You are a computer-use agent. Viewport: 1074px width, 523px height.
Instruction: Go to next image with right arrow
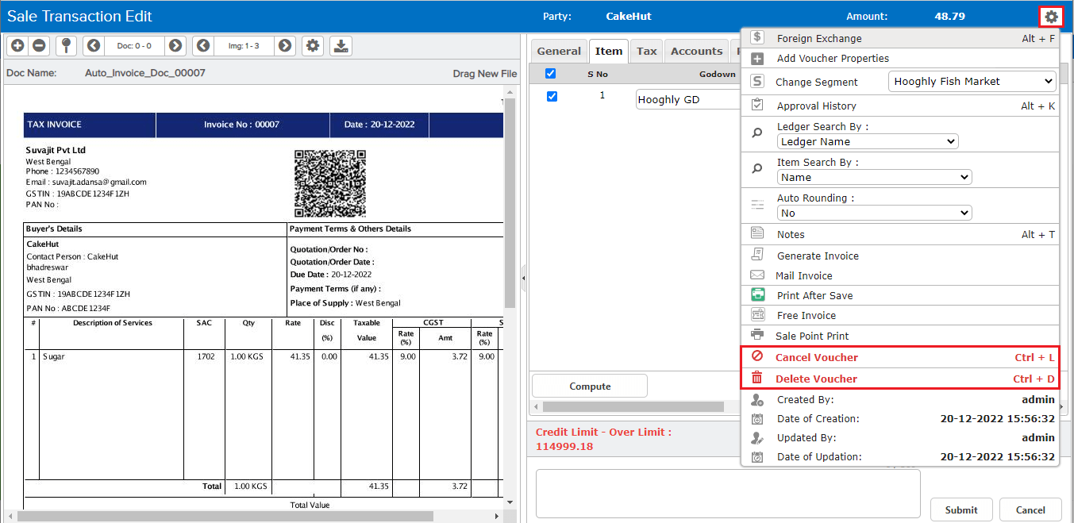tap(285, 46)
